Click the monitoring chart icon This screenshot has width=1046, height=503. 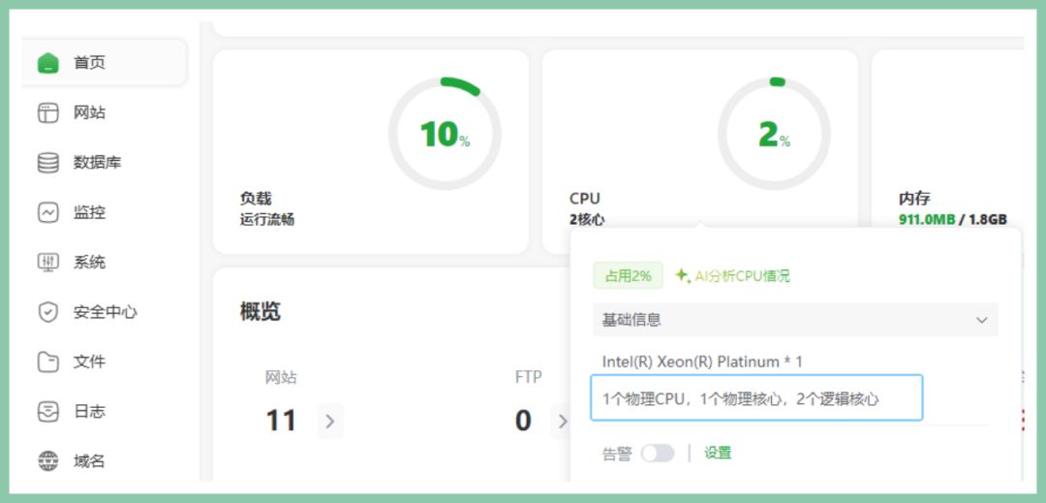[48, 213]
